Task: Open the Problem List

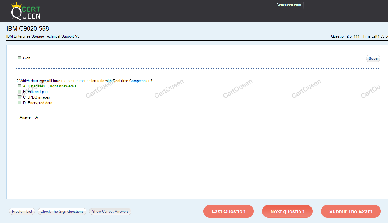Action: coord(22,211)
